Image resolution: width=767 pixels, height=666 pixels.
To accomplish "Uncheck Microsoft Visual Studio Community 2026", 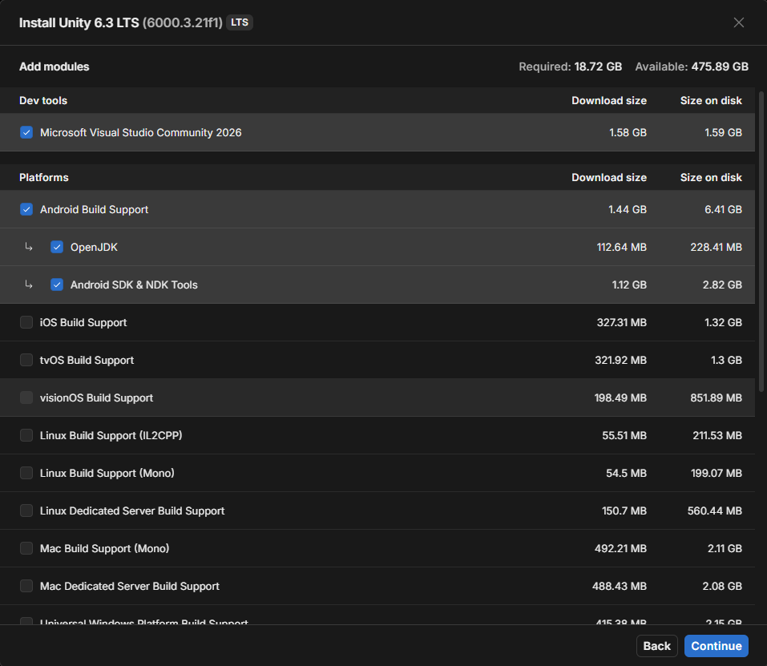I will pyautogui.click(x=26, y=132).
